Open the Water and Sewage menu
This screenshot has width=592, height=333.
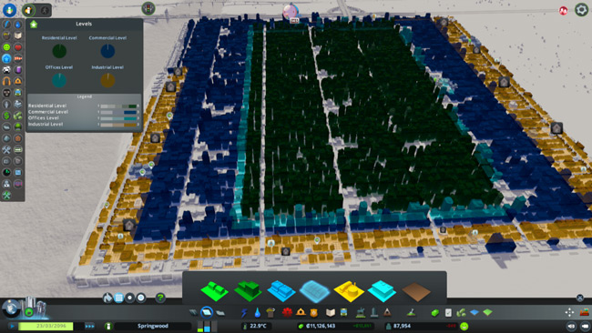[258, 312]
